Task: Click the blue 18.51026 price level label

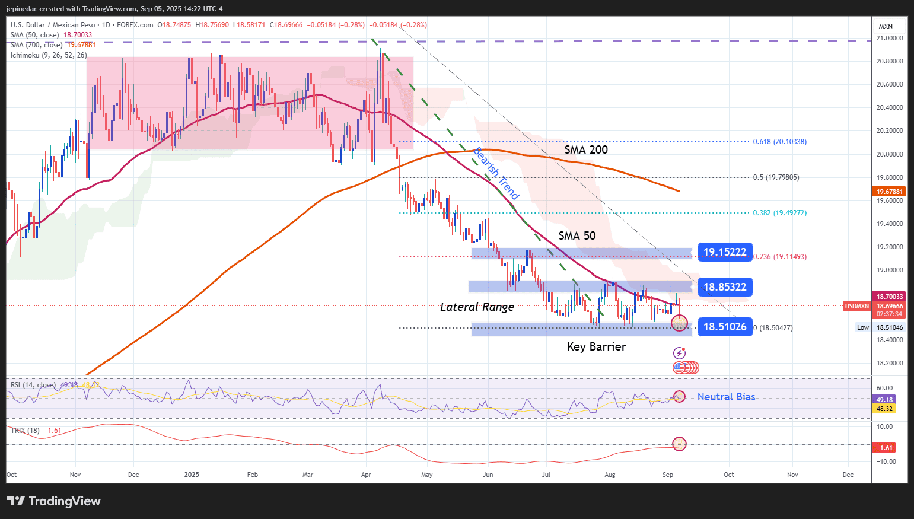Action: (725, 327)
